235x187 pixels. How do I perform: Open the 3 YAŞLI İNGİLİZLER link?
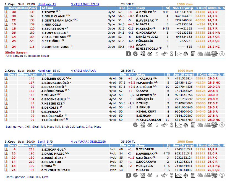(x=85, y=4)
